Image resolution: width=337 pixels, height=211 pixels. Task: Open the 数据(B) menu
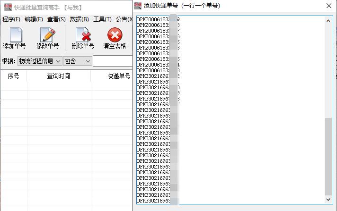(79, 19)
